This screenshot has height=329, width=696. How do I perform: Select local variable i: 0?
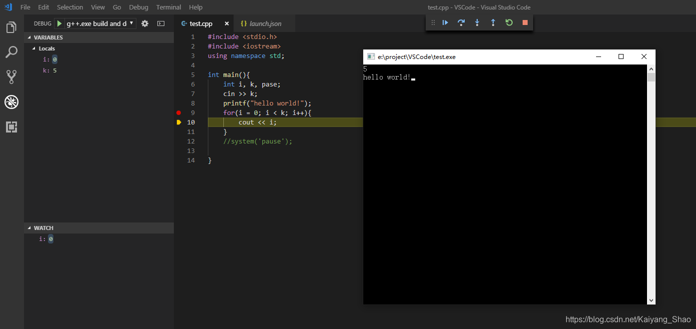pyautogui.click(x=99, y=59)
